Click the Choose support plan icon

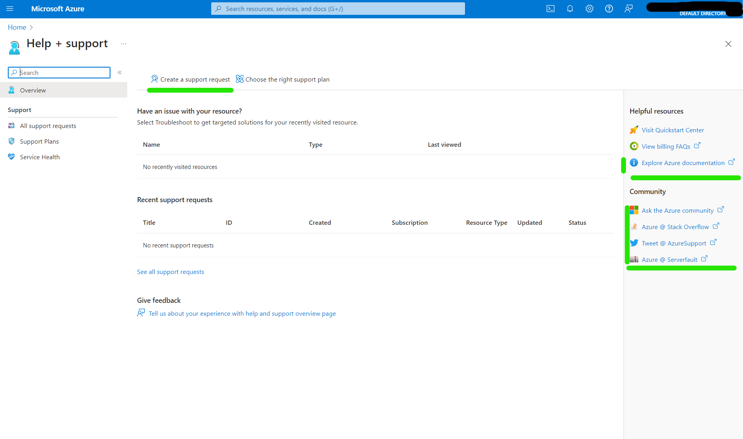240,79
